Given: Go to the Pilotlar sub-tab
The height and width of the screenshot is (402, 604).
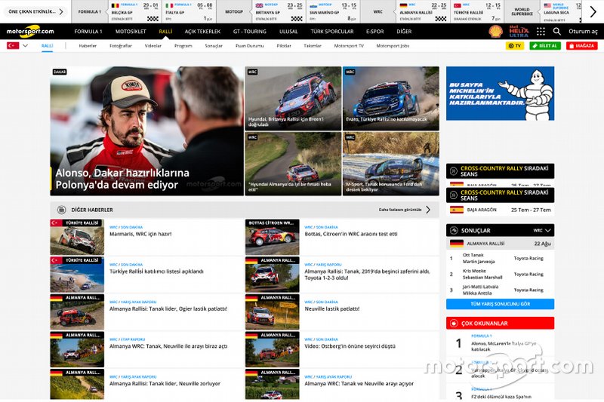Looking at the screenshot, I should (284, 46).
